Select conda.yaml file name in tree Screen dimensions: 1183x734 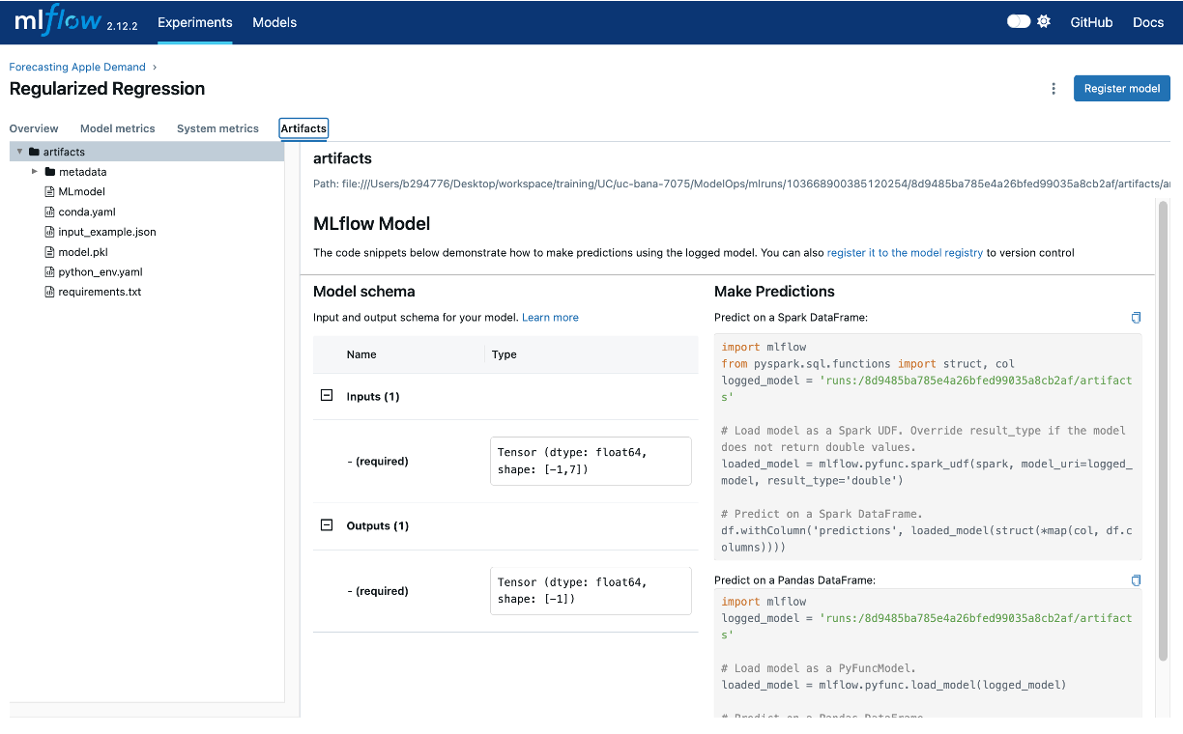tap(87, 212)
